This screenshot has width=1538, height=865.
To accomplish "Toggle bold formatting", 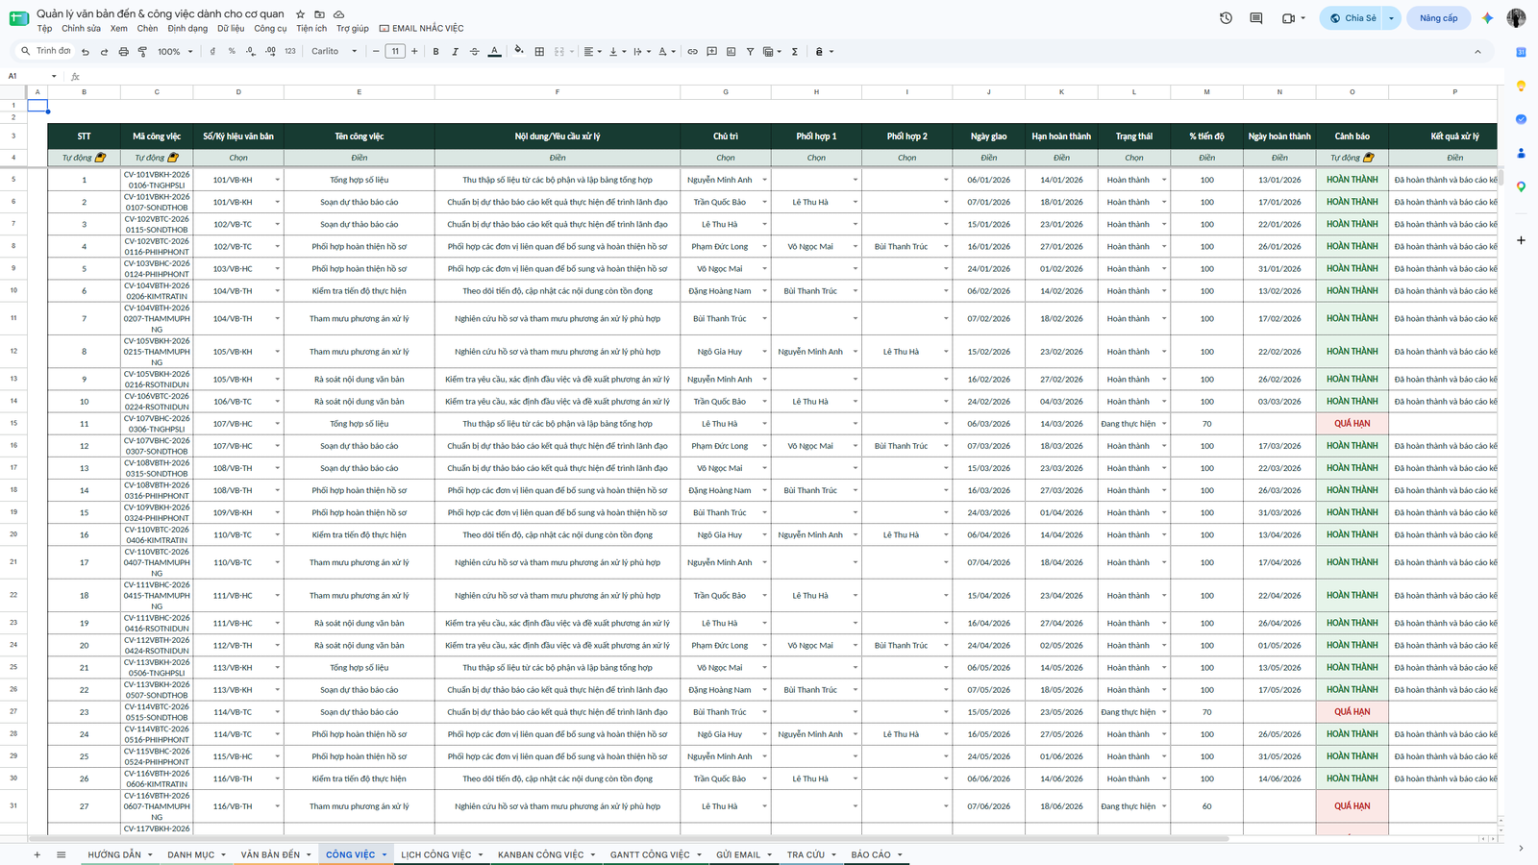I will click(x=435, y=52).
